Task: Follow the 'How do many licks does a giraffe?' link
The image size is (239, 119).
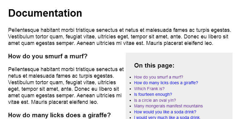Action: (x=166, y=83)
